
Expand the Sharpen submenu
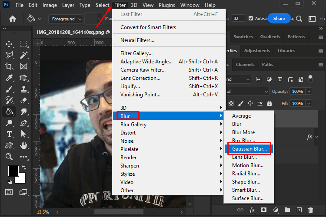click(x=168, y=165)
